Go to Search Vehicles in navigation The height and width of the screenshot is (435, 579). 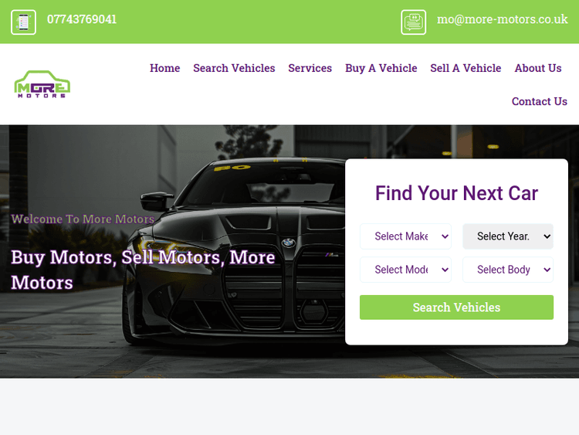click(x=234, y=68)
